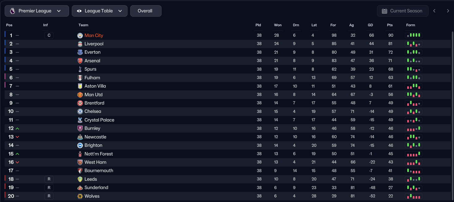Click the calendar icon beside Current Season
Image resolution: width=454 pixels, height=202 pixels.
[385, 11]
